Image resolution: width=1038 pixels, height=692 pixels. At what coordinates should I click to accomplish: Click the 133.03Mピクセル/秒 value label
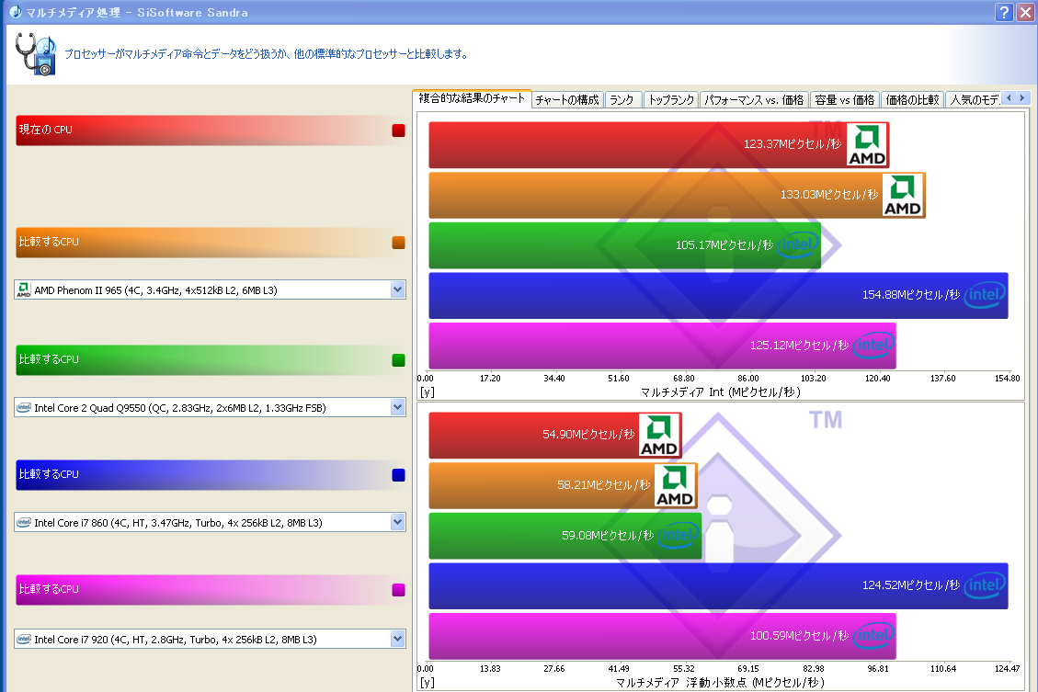[x=828, y=195]
